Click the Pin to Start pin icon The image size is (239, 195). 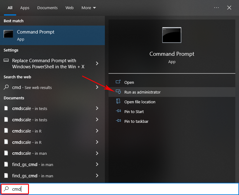pyautogui.click(x=118, y=111)
